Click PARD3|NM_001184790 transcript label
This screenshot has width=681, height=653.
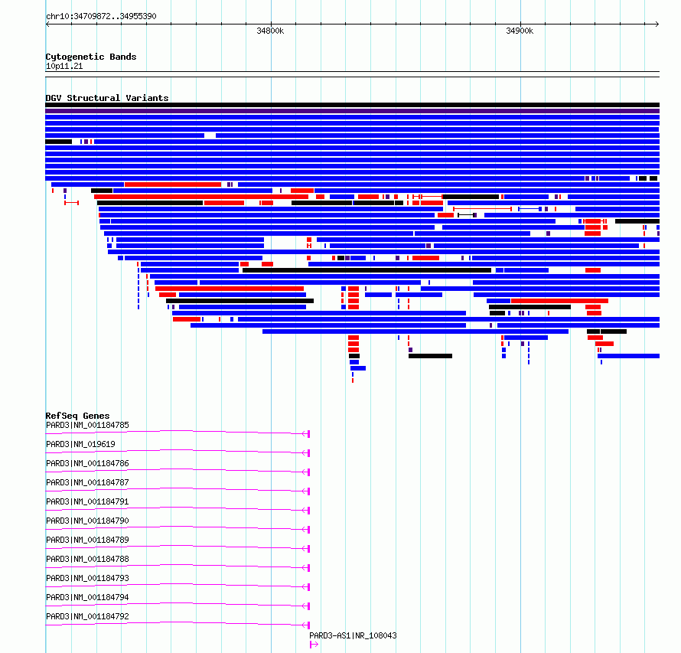(x=87, y=521)
